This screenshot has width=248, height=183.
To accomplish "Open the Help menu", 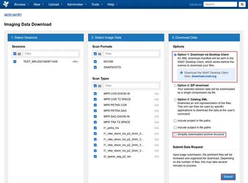I will [x=112, y=5].
